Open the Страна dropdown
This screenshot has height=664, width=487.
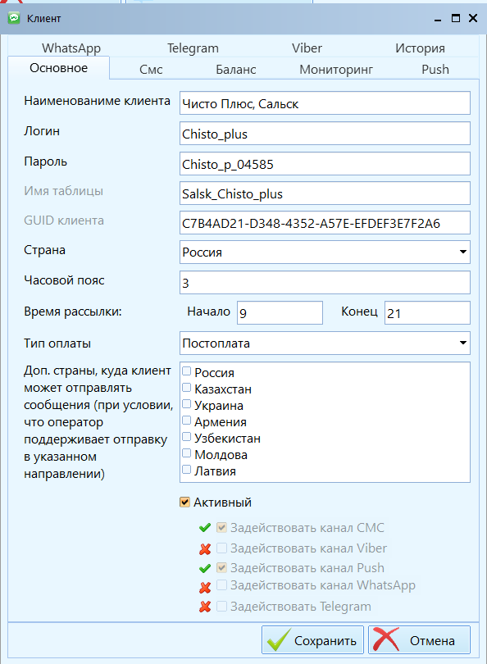click(x=463, y=252)
